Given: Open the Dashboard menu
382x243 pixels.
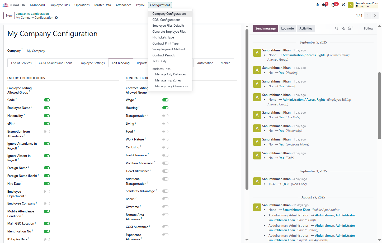Looking at the screenshot, I should [x=37, y=5].
